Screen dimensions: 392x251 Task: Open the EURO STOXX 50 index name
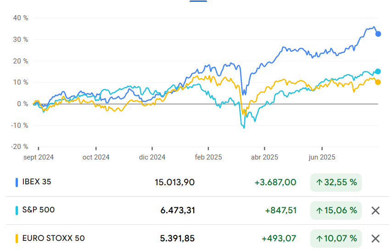click(53, 239)
